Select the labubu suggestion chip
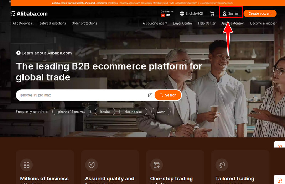The width and height of the screenshot is (285, 184). [105, 112]
